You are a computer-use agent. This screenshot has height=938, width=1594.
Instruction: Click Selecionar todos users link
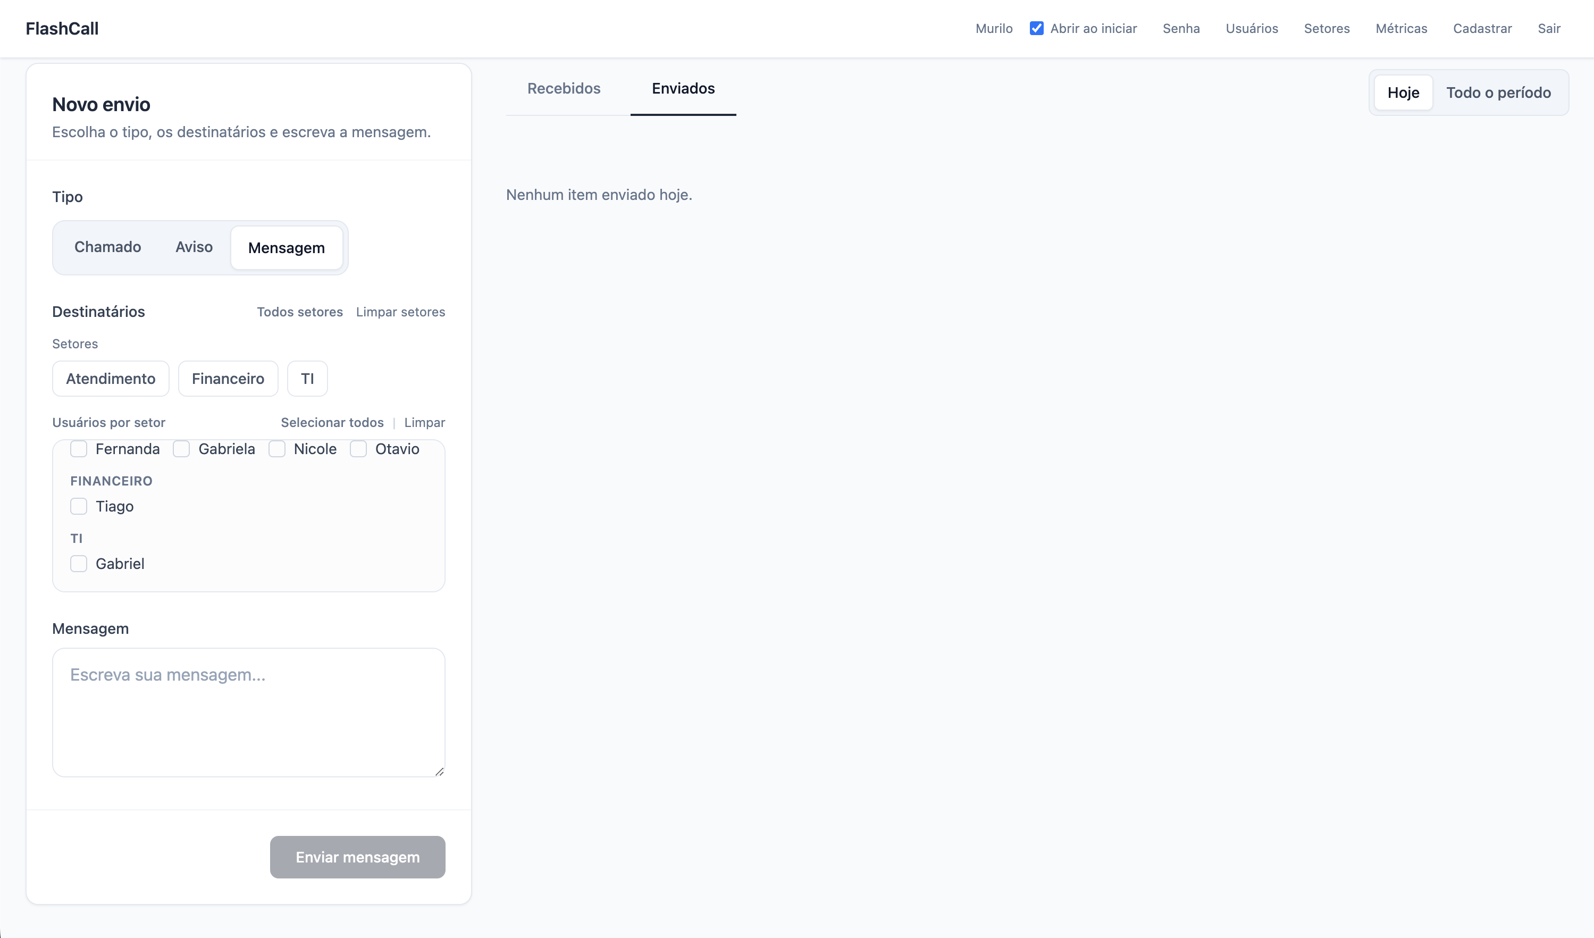332,423
